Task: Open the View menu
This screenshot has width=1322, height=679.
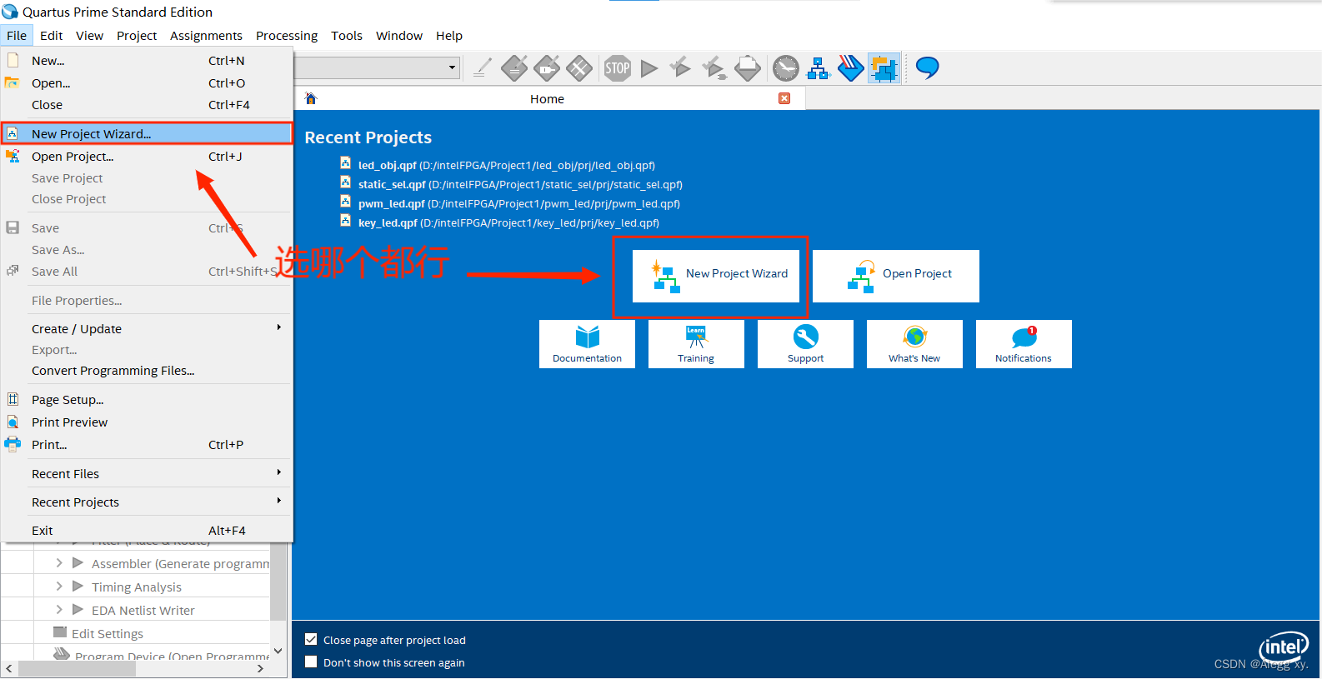Action: (90, 36)
